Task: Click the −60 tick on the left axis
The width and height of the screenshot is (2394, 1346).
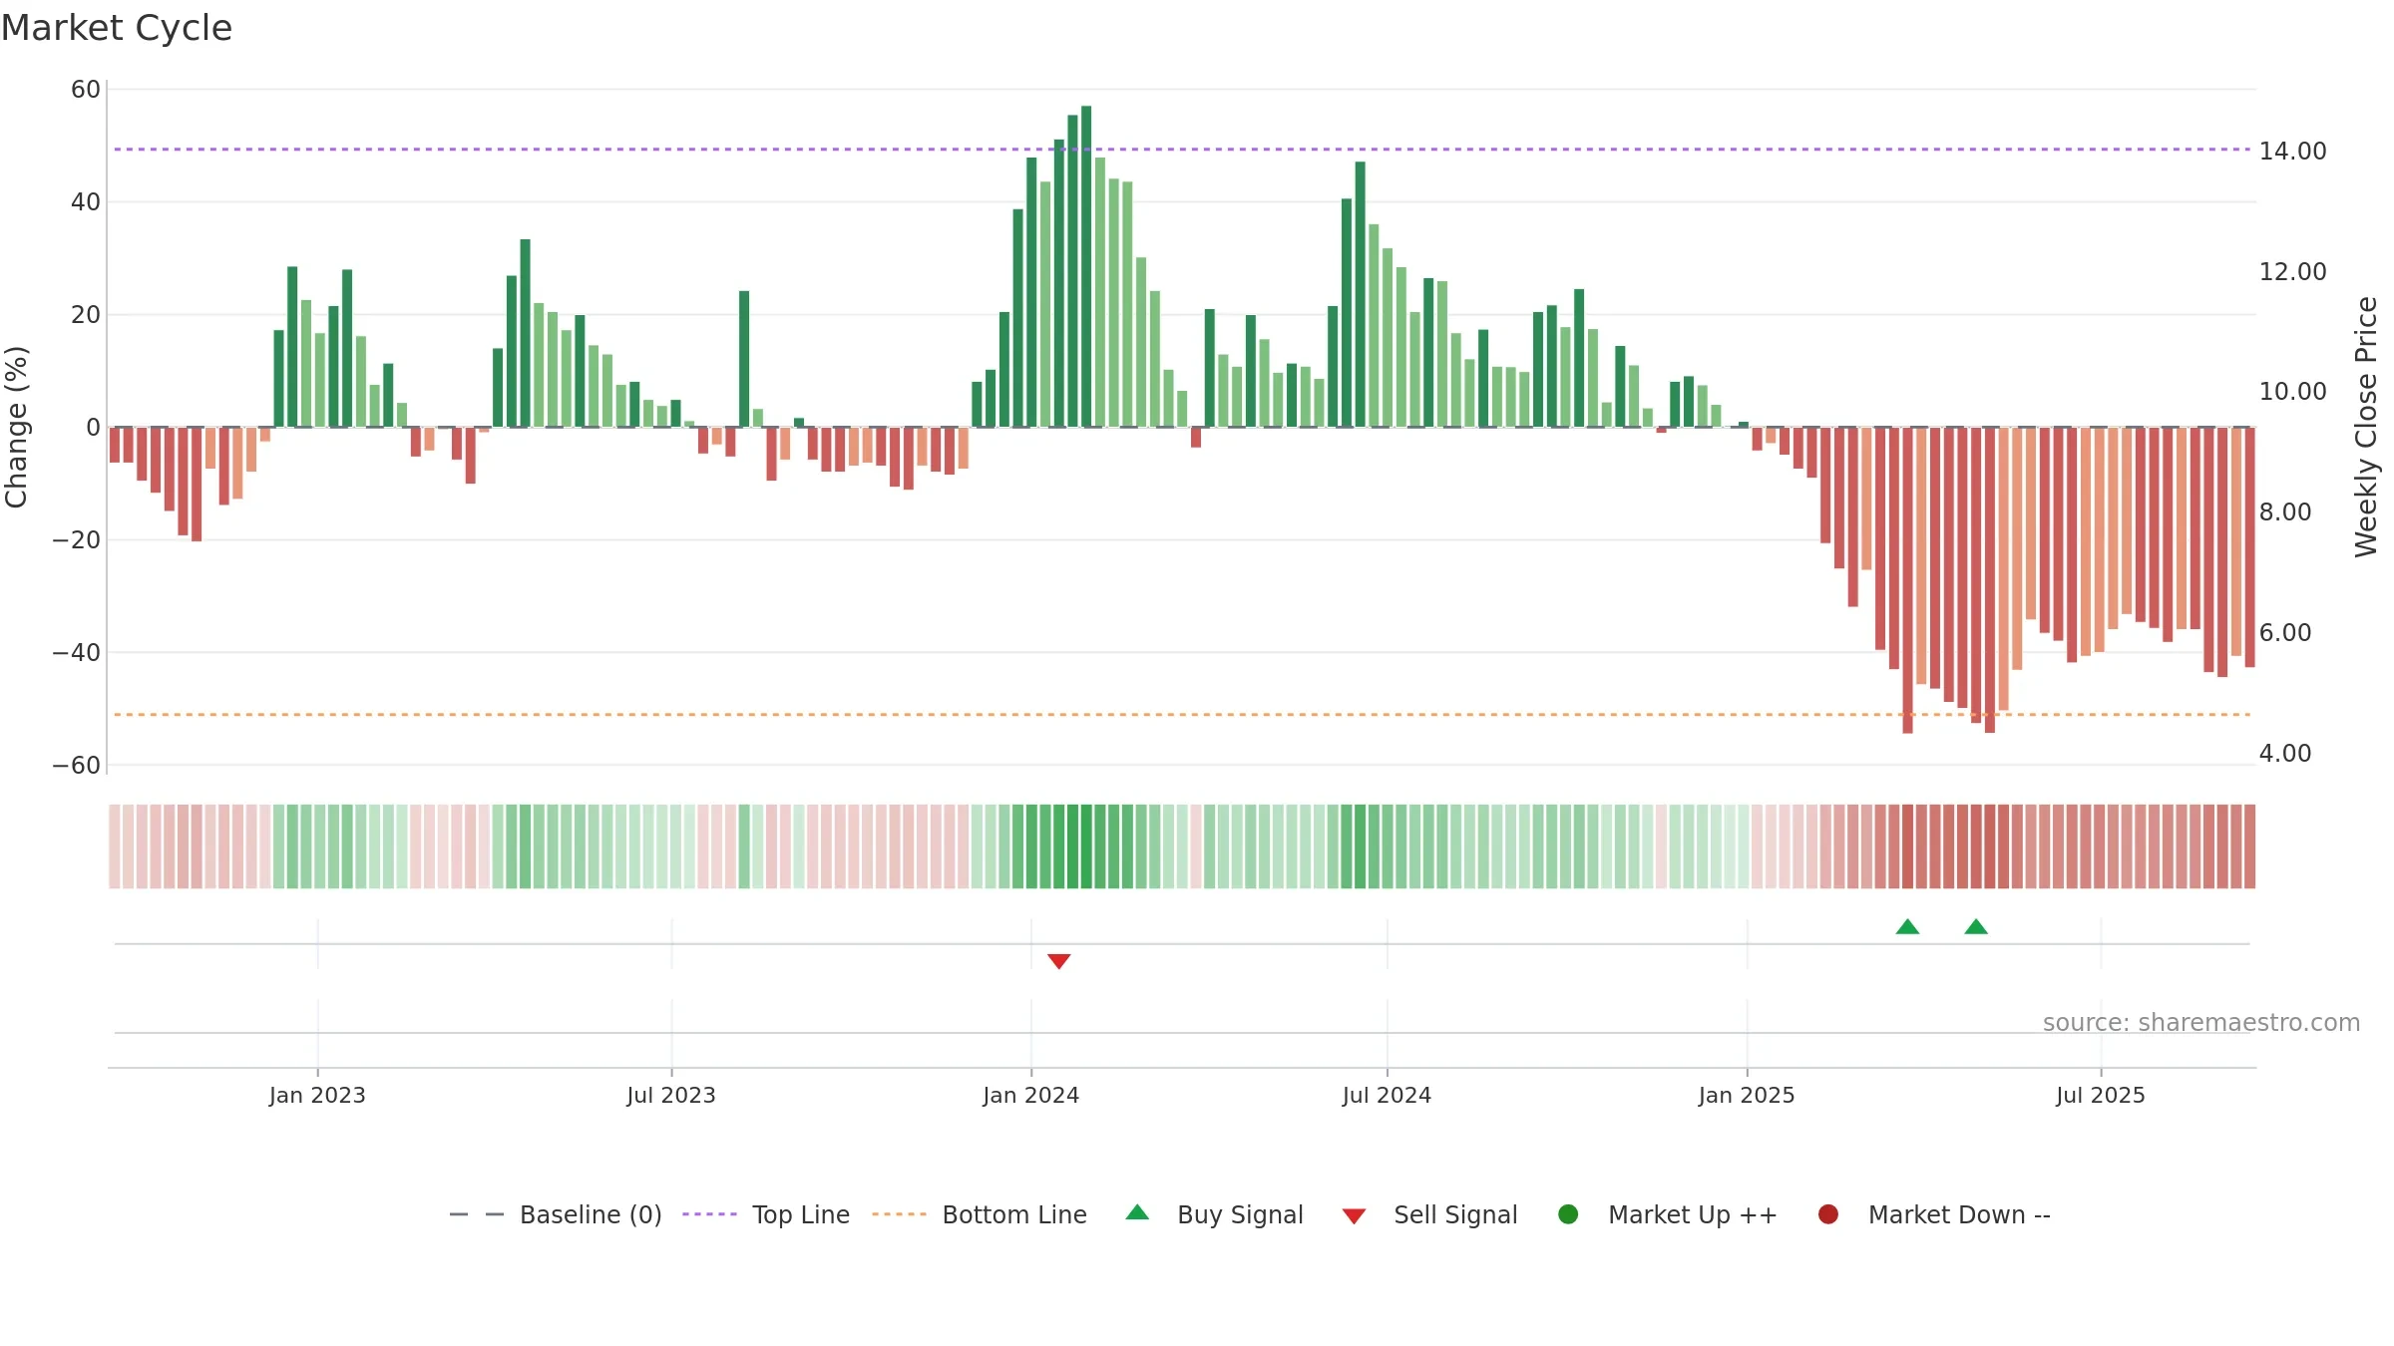Action: click(x=77, y=766)
